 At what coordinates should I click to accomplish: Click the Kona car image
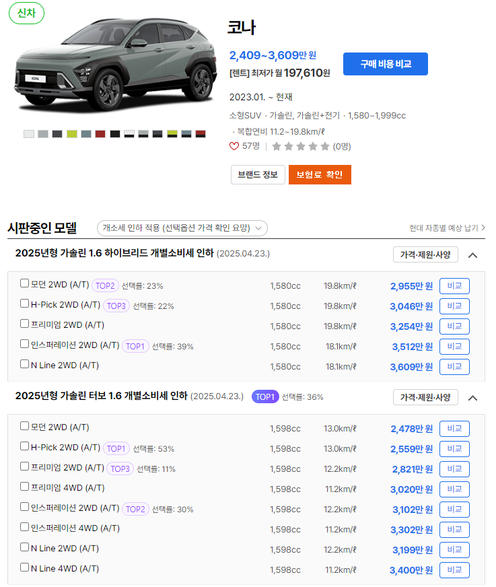point(115,65)
